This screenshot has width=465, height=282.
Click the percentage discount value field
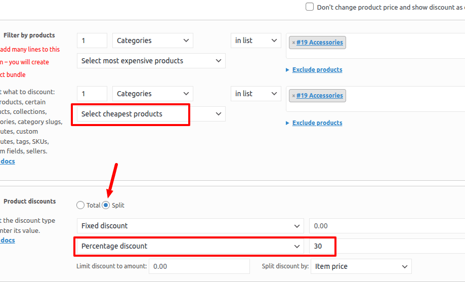(x=322, y=246)
